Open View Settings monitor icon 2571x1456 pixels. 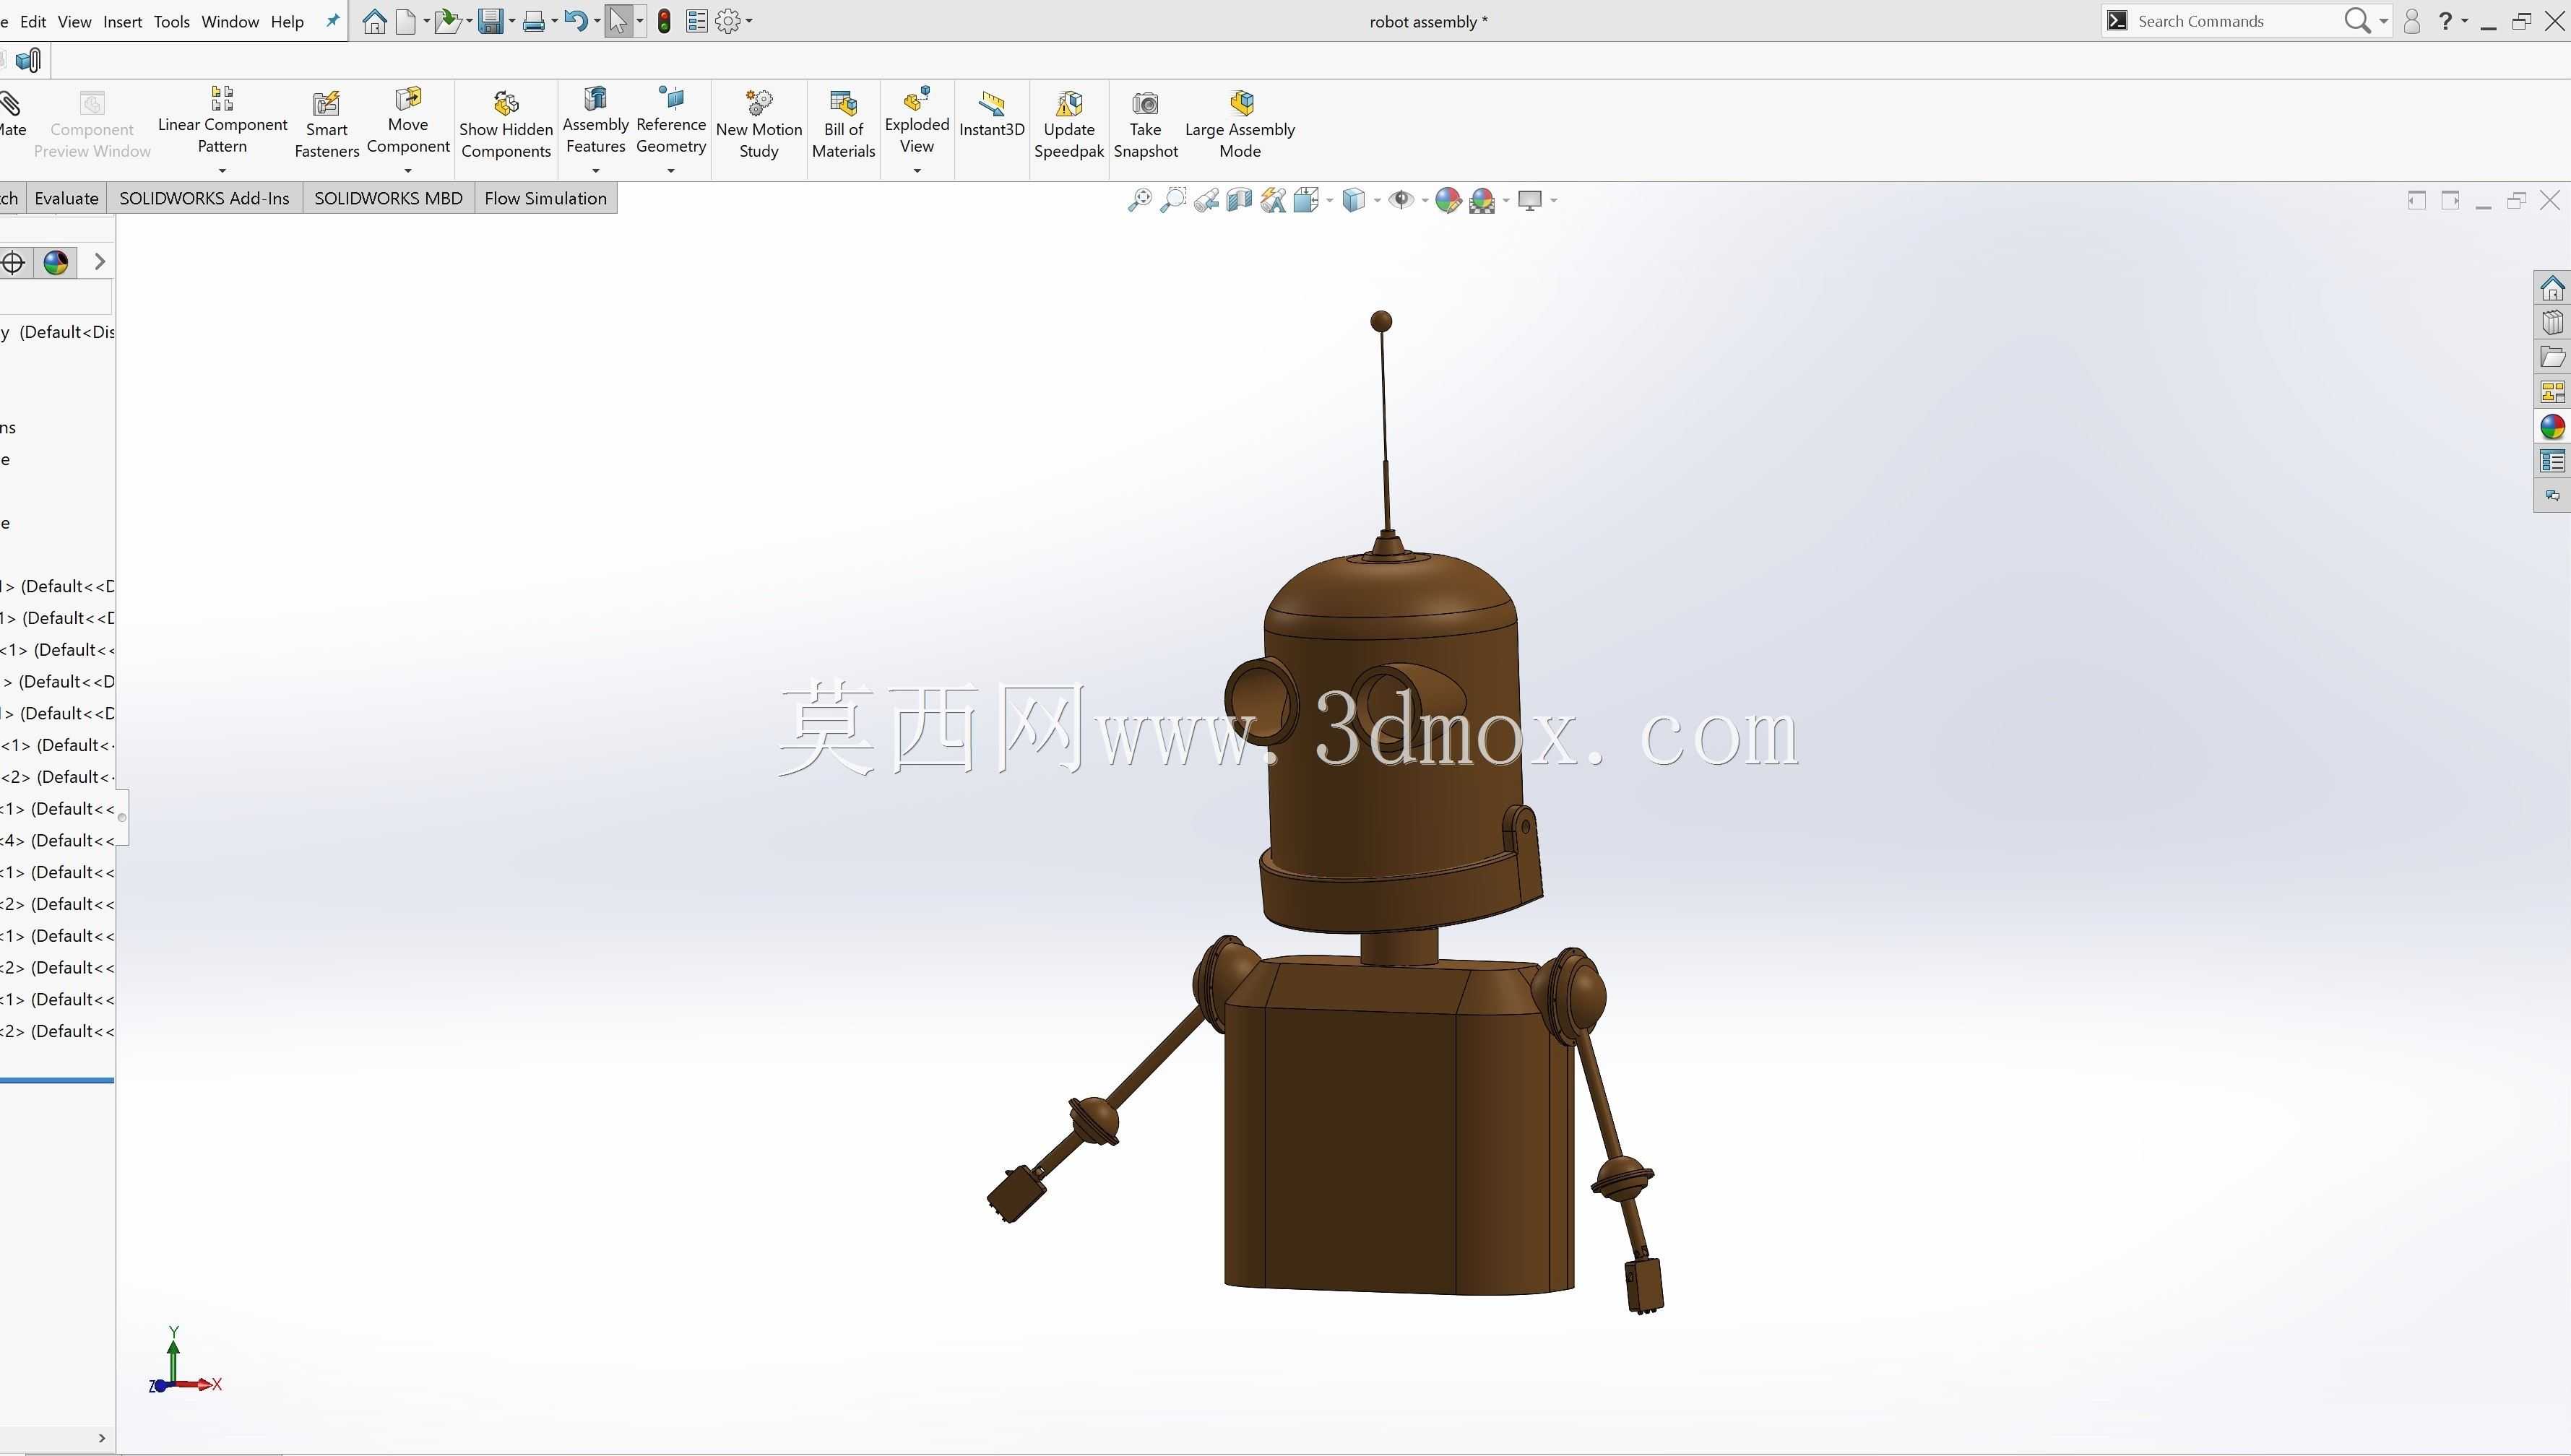click(1530, 200)
